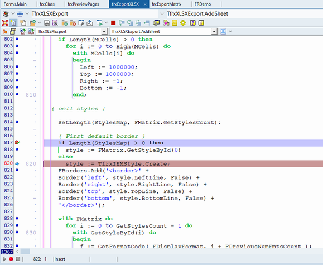Click the highlighted home page toolbar icon
Screen dimensions: 323x265
click(x=13, y=23)
